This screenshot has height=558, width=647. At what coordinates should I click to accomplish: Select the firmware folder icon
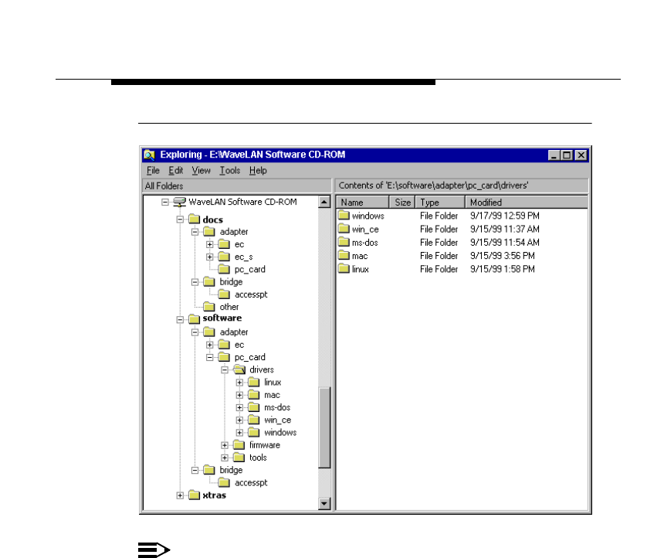pos(239,445)
